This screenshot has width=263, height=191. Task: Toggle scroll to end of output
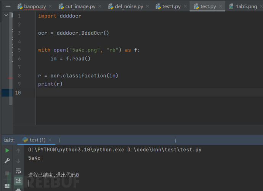point(18,180)
